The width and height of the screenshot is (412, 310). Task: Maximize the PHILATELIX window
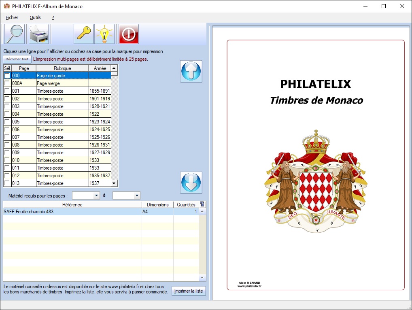coord(384,6)
